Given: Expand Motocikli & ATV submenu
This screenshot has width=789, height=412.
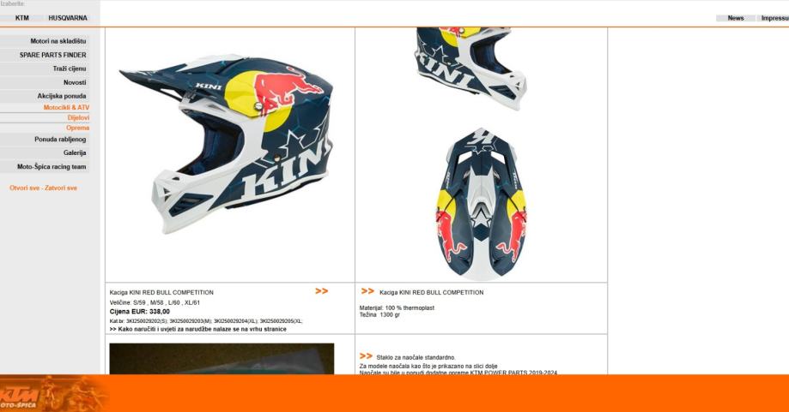Looking at the screenshot, I should click(x=66, y=107).
